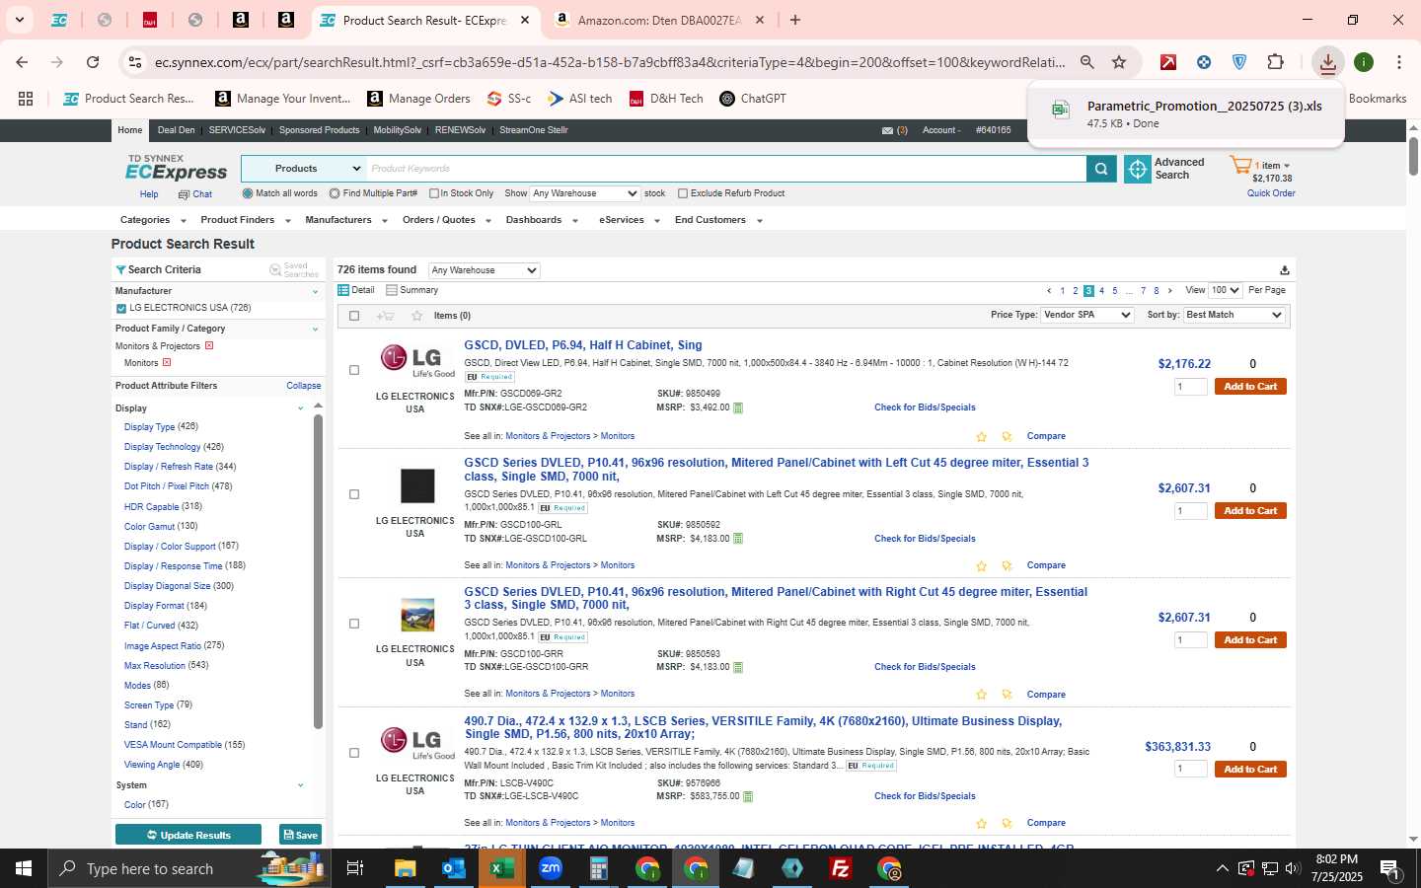Viewport: 1421px width, 888px height.
Task: Open Any Warehouse dropdown near Show stock
Action: [x=584, y=193]
